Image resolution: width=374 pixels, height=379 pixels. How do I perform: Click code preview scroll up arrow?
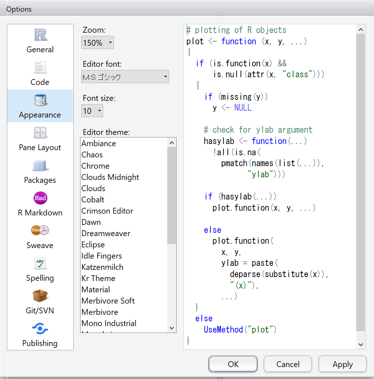(x=361, y=30)
